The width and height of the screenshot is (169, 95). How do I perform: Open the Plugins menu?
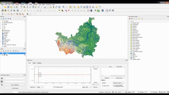coord(22,4)
